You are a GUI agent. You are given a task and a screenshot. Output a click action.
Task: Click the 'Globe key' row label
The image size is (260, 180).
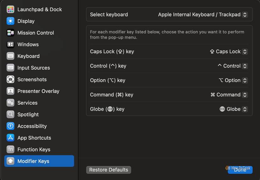coord(107,109)
